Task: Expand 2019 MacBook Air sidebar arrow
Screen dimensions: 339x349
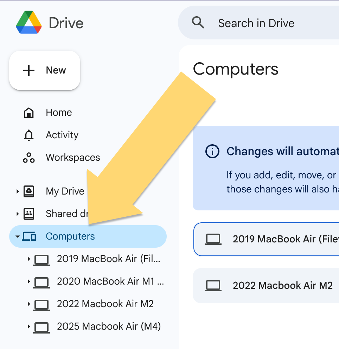Action: point(29,259)
